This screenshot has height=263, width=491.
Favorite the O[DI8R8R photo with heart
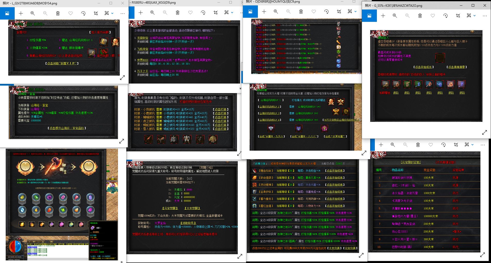(314, 11)
